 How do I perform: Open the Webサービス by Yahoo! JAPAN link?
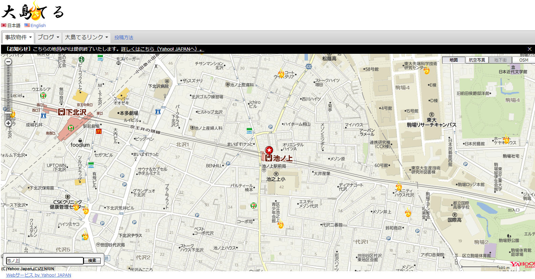(x=39, y=275)
